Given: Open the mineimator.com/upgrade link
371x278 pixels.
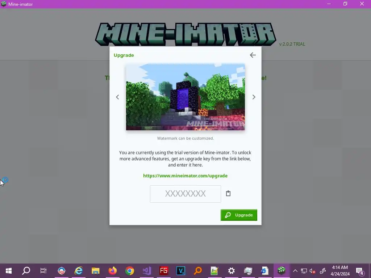Looking at the screenshot, I should click(x=185, y=176).
